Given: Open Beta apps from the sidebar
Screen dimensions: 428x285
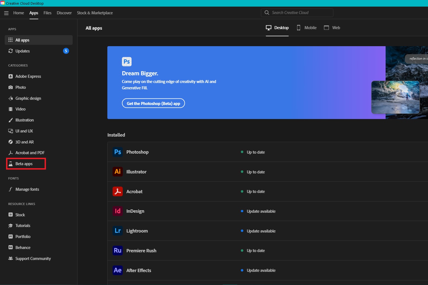Looking at the screenshot, I should tap(24, 164).
